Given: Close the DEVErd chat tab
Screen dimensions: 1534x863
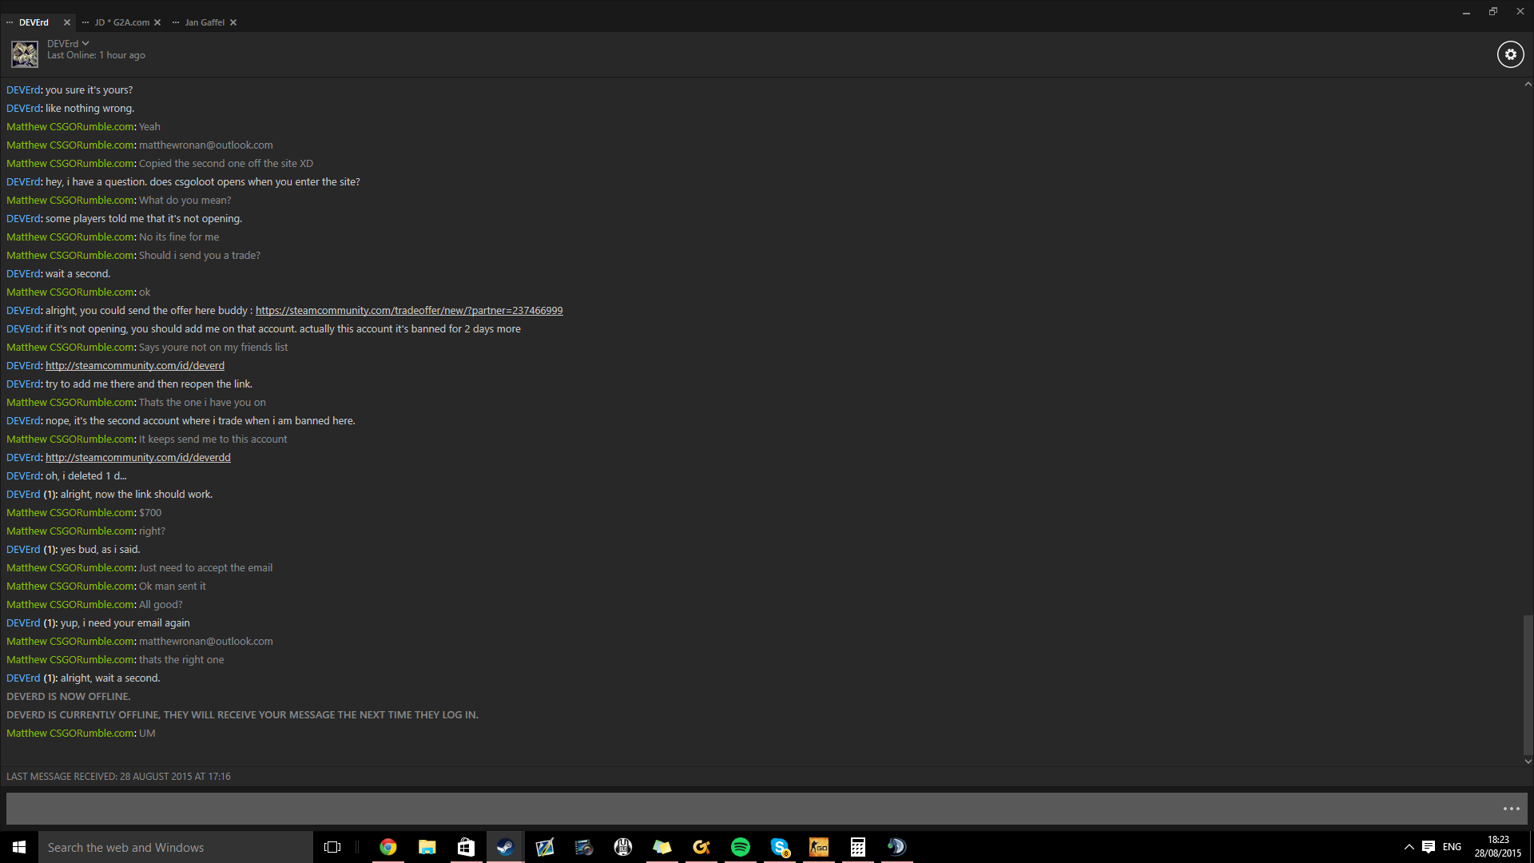Looking at the screenshot, I should click(67, 22).
